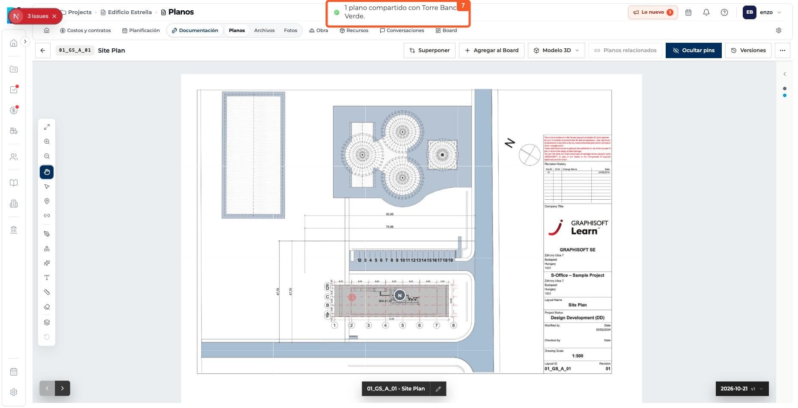This screenshot has height=408, width=798.
Task: Expand the Modelo 3D dropdown
Action: (x=557, y=50)
